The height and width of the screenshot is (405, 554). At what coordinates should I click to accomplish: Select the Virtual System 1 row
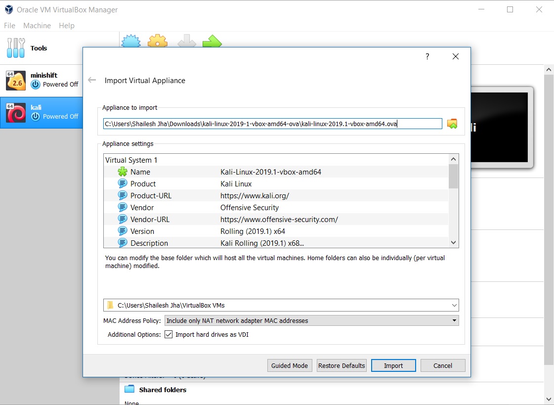pyautogui.click(x=276, y=160)
